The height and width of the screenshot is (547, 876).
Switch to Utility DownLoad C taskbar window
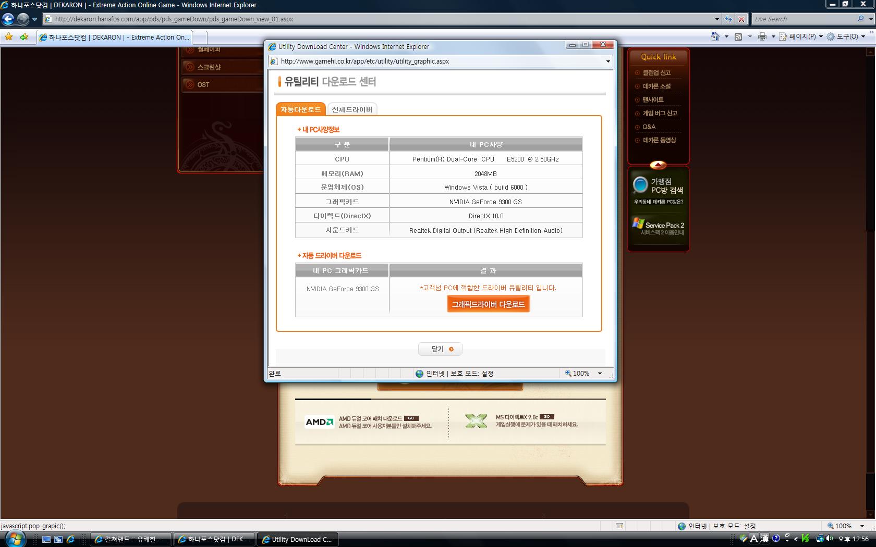coord(298,540)
